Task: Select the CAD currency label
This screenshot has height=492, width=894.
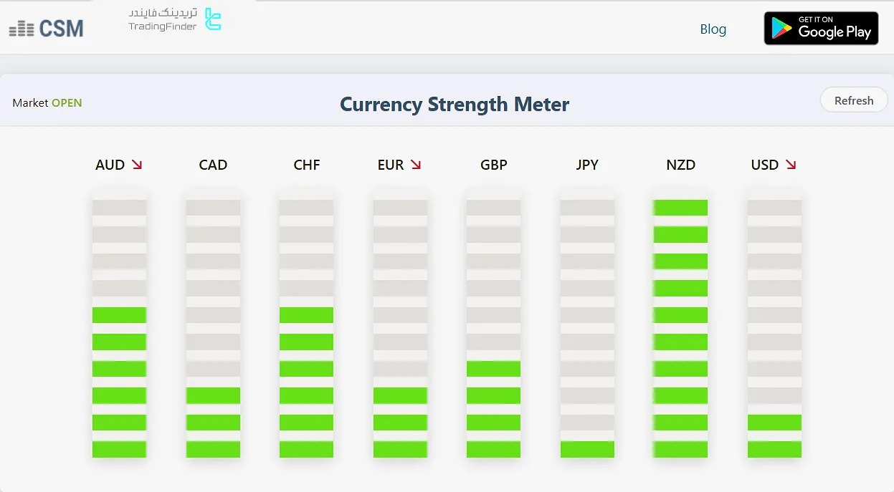Action: (213, 165)
